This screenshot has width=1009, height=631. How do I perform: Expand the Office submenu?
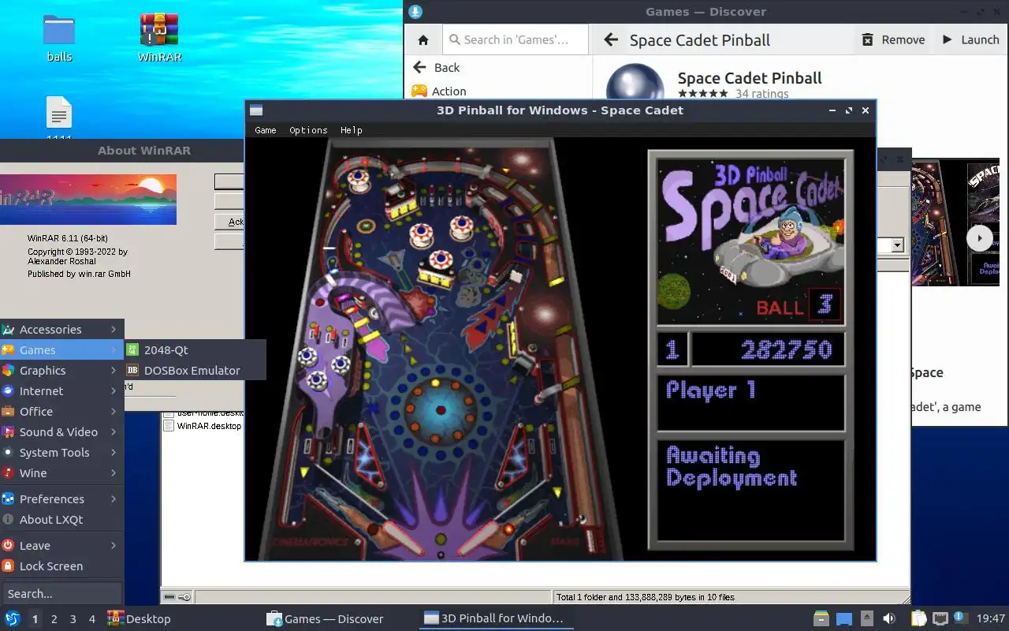(x=62, y=412)
